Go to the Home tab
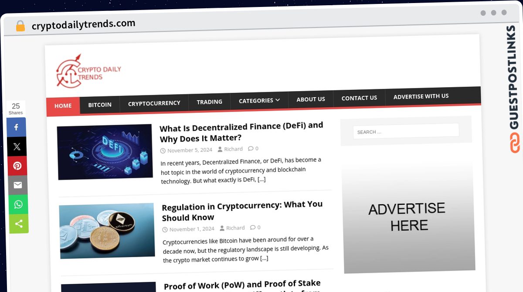 63,106
